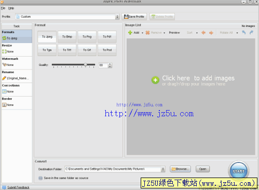The image size is (259, 190).
Task: Click the Rename pencil icon in Task panel
Action: (x=4, y=78)
